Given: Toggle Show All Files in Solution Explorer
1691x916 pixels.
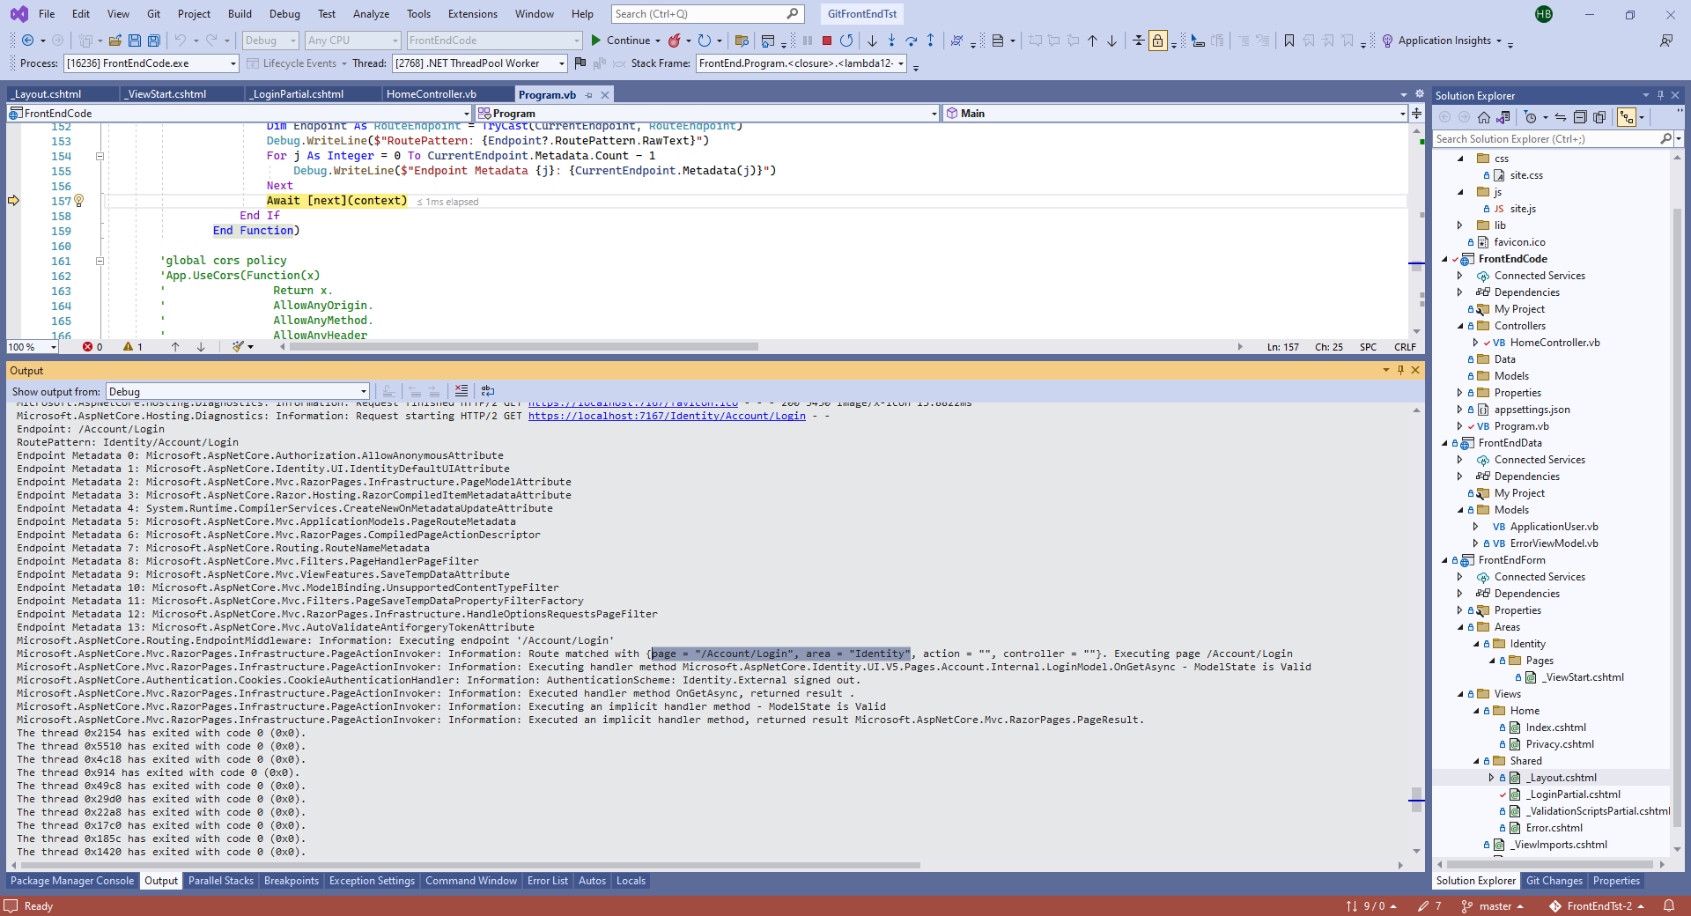Looking at the screenshot, I should [1599, 117].
